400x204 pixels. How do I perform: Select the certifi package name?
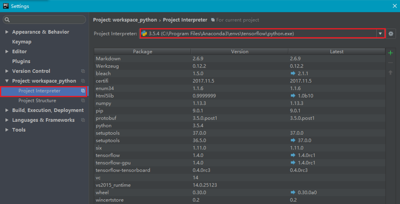tap(102, 81)
